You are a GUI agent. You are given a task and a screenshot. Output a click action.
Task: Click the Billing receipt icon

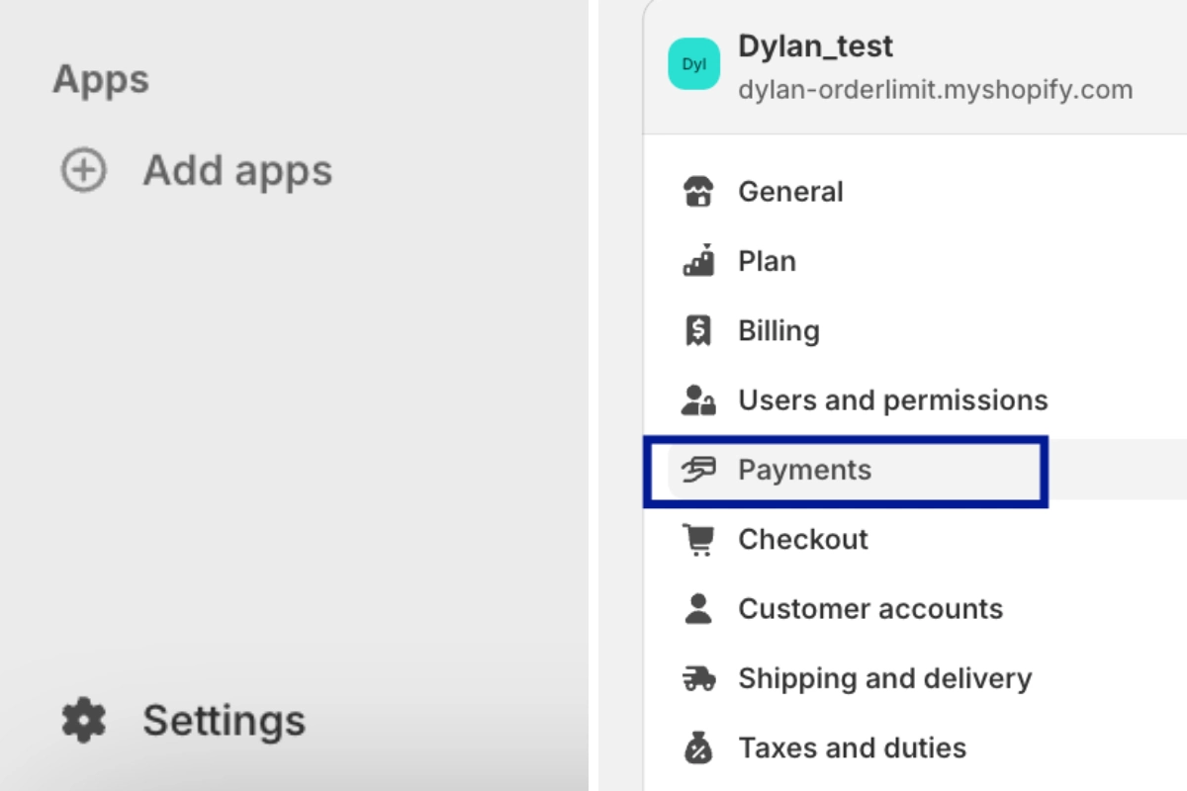pyautogui.click(x=698, y=330)
